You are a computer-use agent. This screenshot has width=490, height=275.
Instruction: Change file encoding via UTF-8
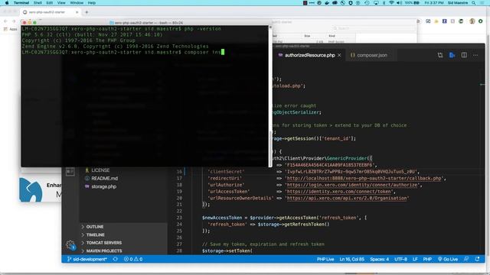coord(400,260)
